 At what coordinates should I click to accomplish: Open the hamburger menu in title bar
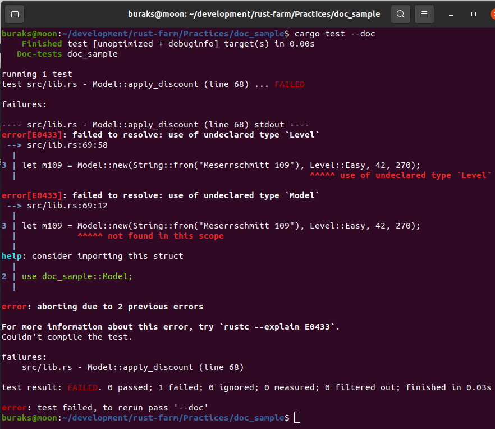[425, 14]
